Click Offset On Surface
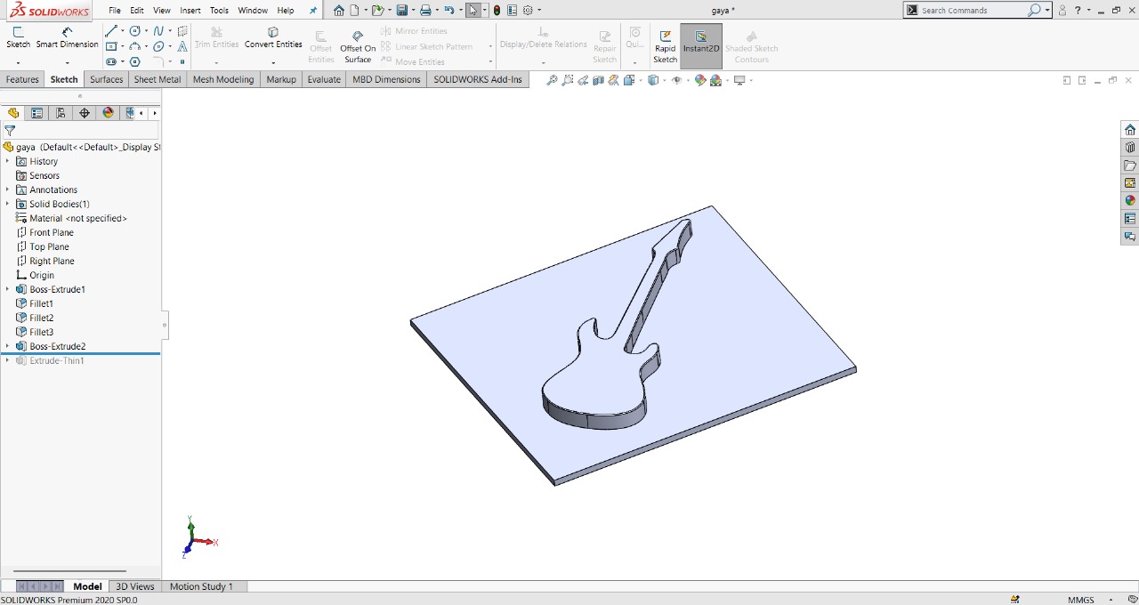The height and width of the screenshot is (605, 1139). pos(358,47)
